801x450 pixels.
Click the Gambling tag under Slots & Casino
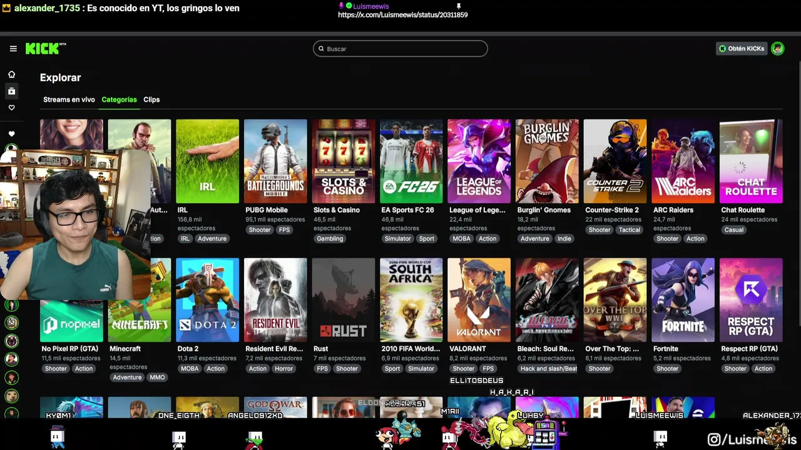coord(330,239)
